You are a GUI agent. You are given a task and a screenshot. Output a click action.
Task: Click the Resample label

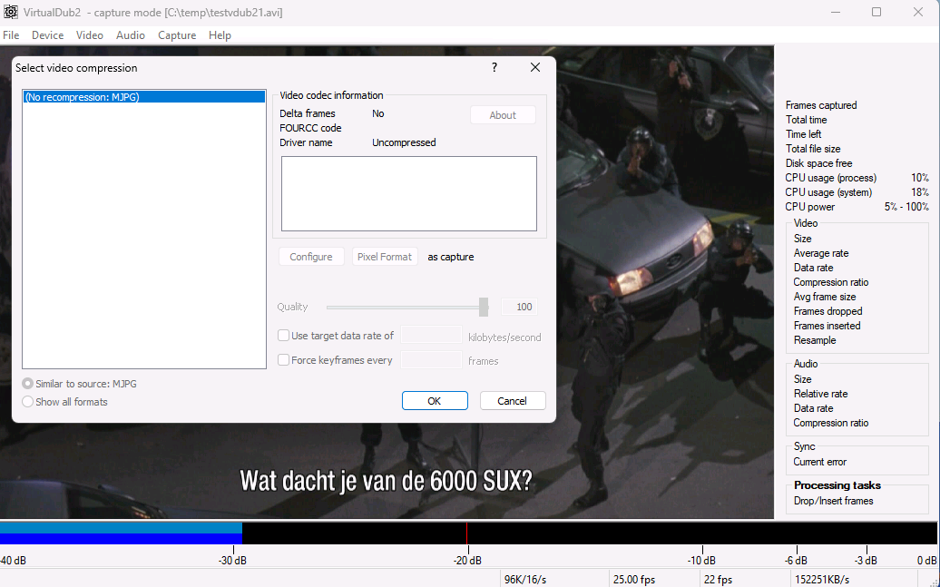point(815,340)
